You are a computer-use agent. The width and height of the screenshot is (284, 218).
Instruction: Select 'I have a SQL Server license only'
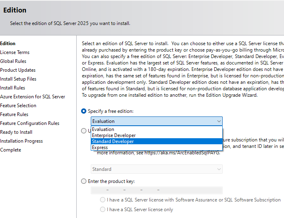pyautogui.click(x=103, y=209)
